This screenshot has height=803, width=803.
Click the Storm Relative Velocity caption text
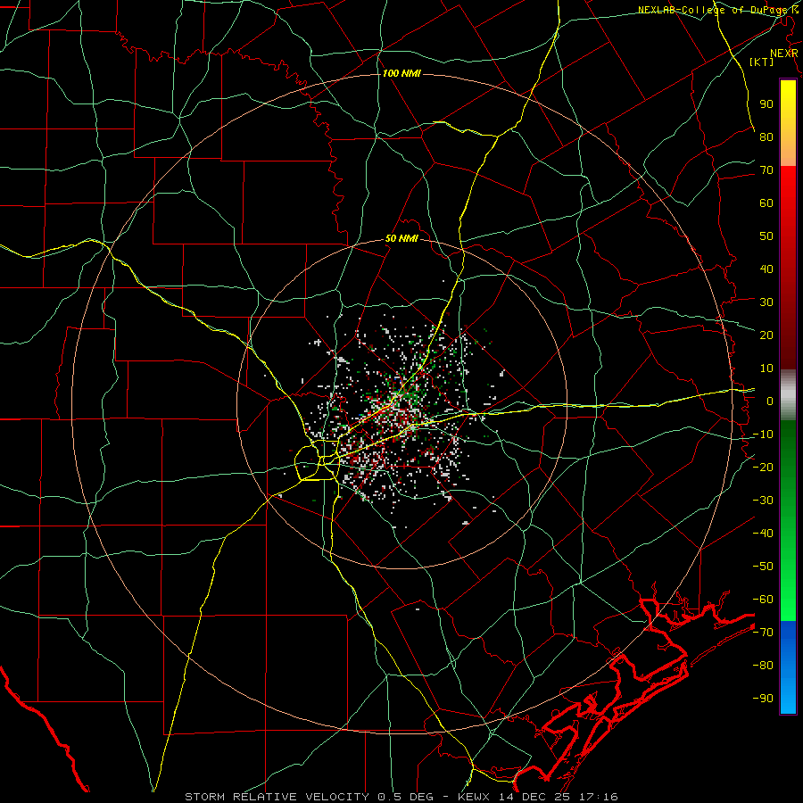coord(401,797)
